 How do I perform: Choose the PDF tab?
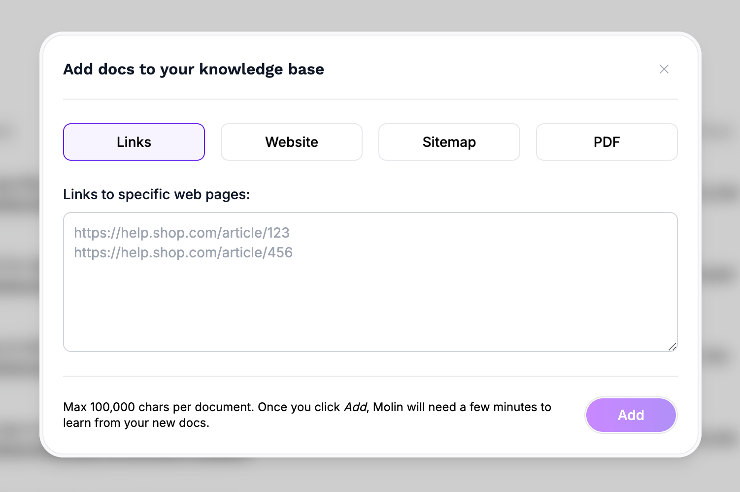[607, 142]
